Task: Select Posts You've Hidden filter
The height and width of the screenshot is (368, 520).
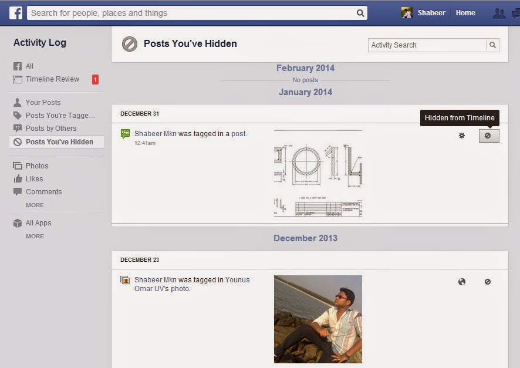Action: (x=57, y=142)
